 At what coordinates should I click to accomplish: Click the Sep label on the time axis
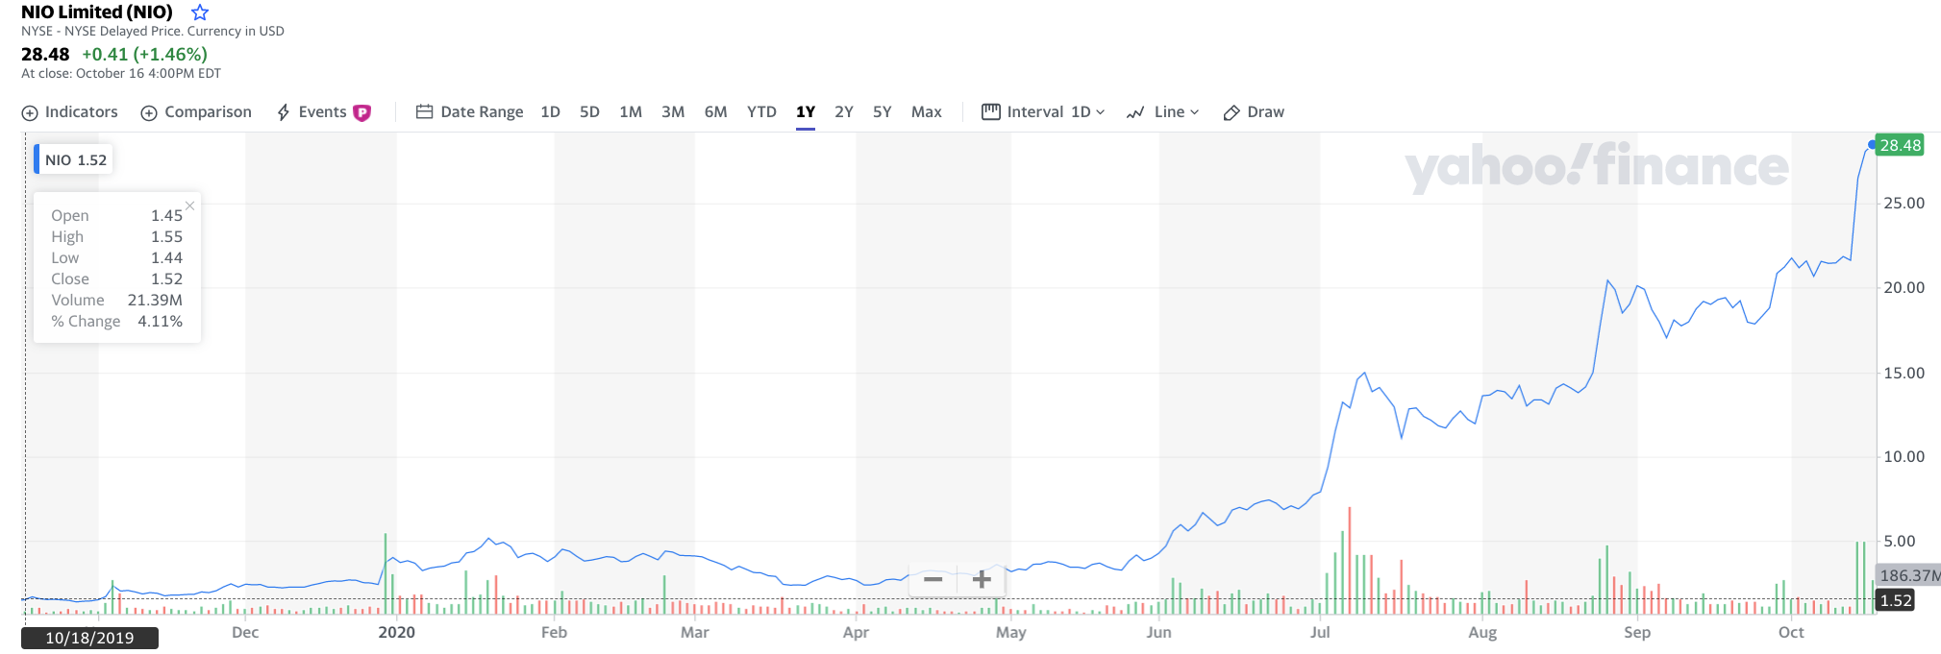(1636, 632)
